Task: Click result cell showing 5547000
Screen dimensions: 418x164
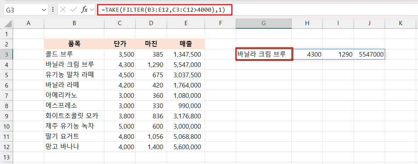Action: pos(370,55)
